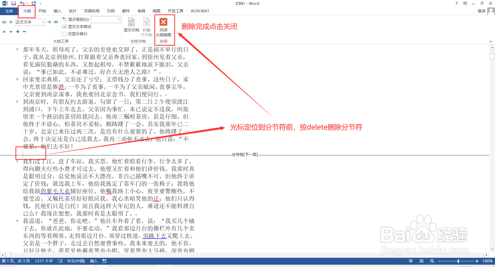
Task: Click the zoom slider handle
Action: tap(458, 261)
